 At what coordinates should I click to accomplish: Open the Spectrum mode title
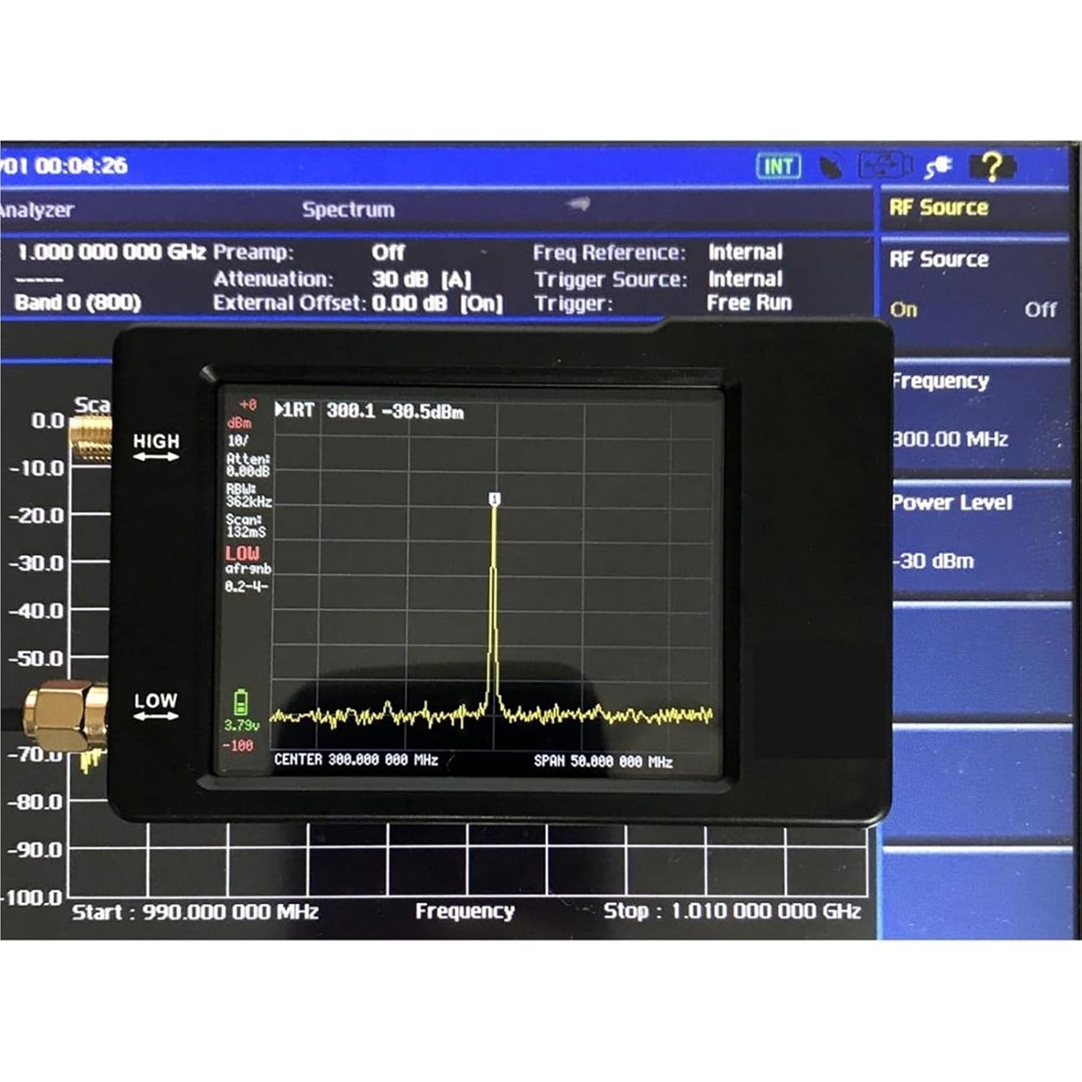348,210
